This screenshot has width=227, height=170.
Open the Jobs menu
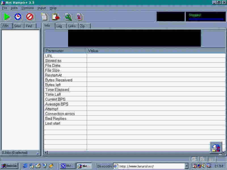click(x=14, y=8)
